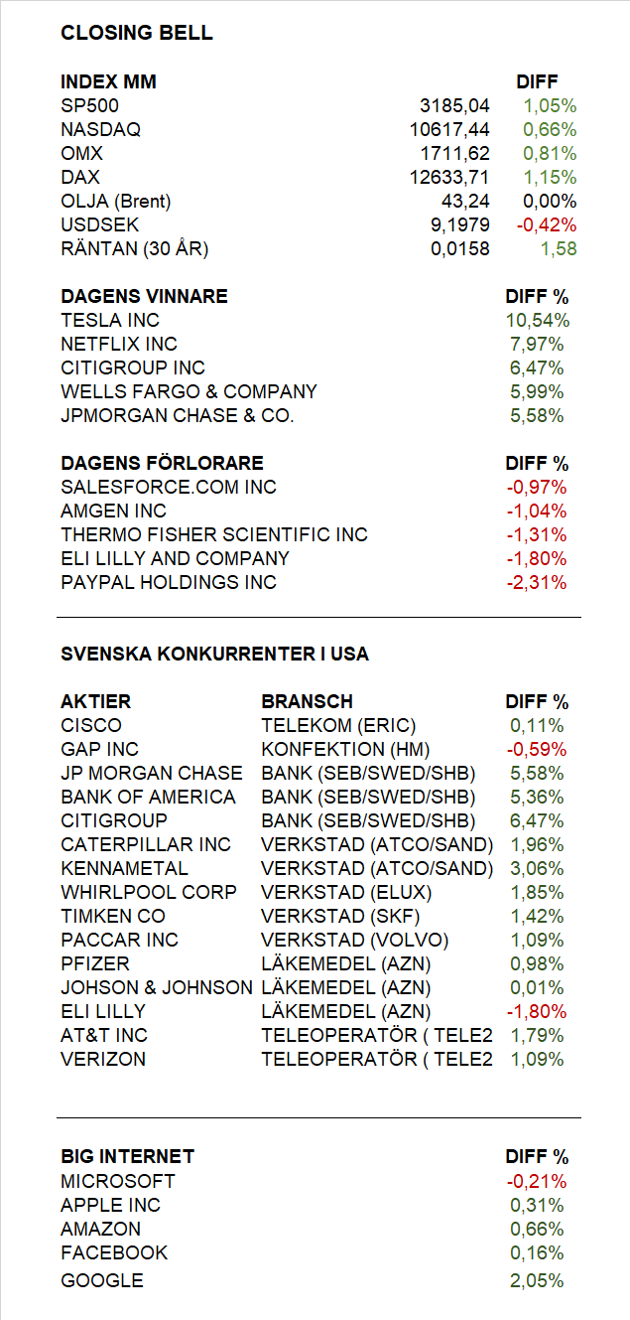Select the SVENSKA KONKURRENTER I USA title
Image resolution: width=630 pixels, height=1320 pixels.
214,655
